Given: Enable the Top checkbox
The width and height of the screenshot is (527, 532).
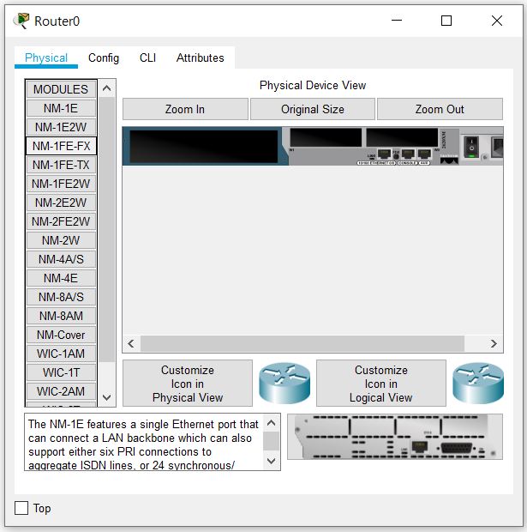Looking at the screenshot, I should [21, 508].
